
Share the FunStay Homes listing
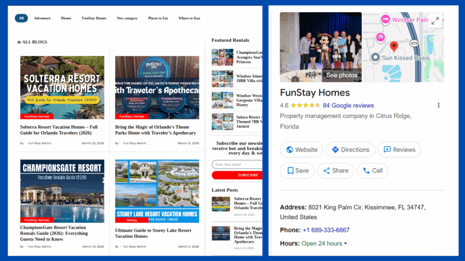pyautogui.click(x=335, y=170)
